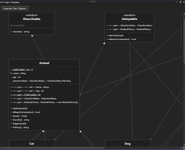Click the right arrow of the horizontal scrollbar
The image size is (185, 150).
click(x=181, y=148)
